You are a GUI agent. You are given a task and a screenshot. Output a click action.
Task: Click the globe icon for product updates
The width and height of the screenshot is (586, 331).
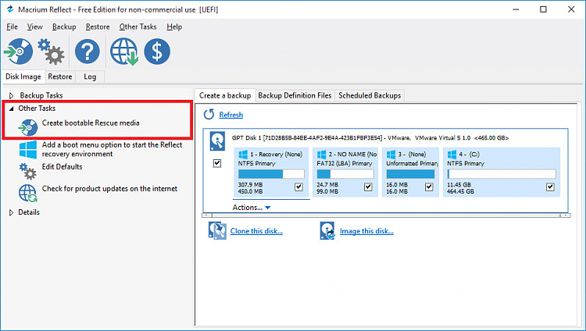pos(28,193)
